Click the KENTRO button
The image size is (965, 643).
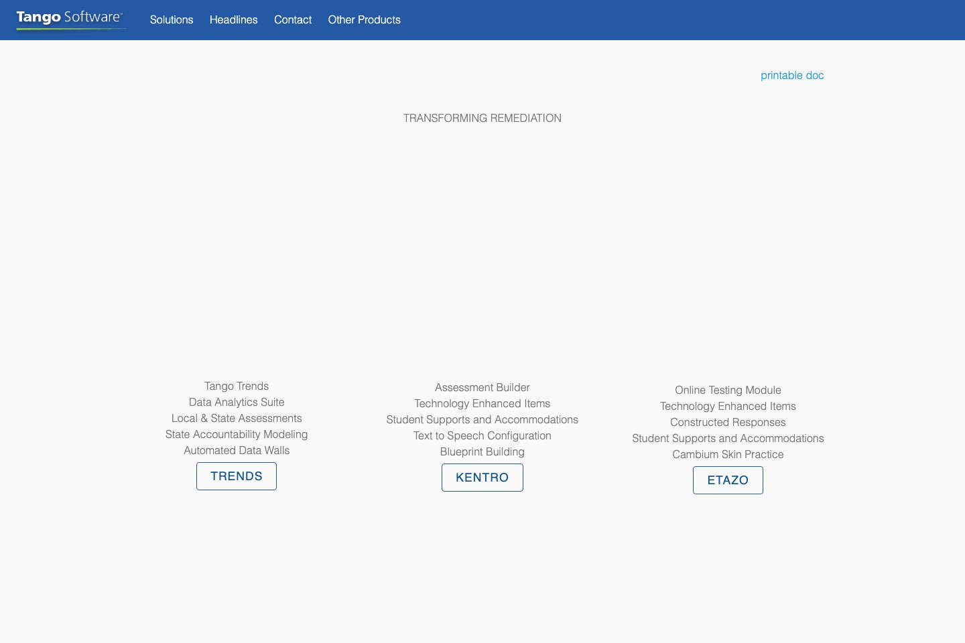click(482, 478)
